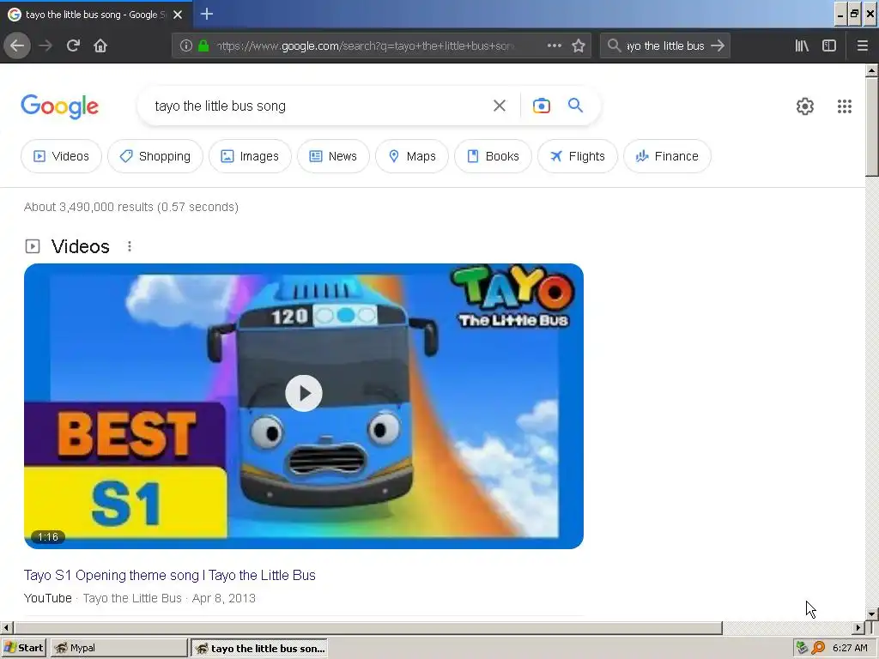Close the tayo the little bus song tab
This screenshot has width=879, height=659.
coord(178,15)
